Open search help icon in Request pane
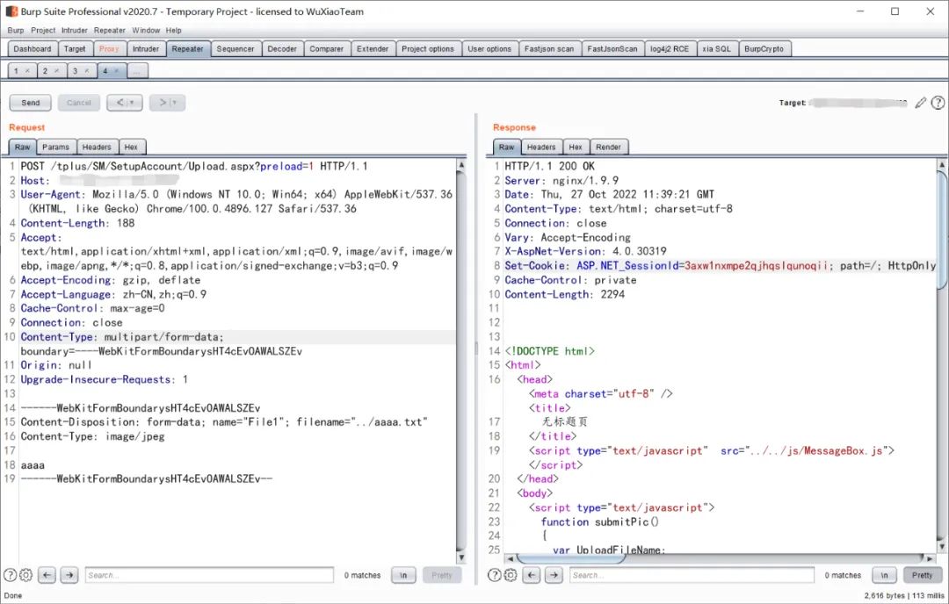Image resolution: width=949 pixels, height=604 pixels. point(11,575)
